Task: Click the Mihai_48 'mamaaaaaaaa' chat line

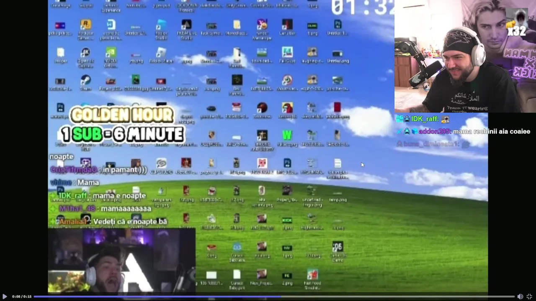Action: coord(100,209)
